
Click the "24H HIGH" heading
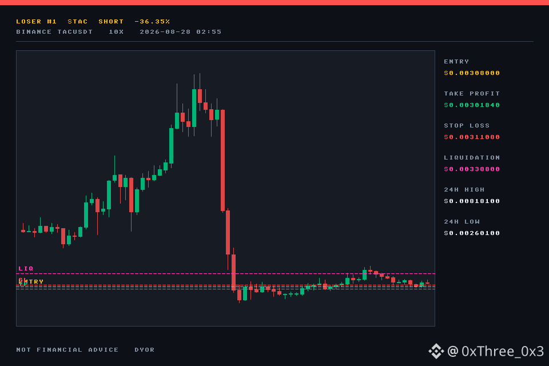pyautogui.click(x=464, y=189)
